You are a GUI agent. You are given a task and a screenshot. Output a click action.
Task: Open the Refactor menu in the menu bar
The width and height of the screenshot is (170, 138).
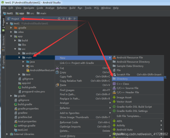(x=62, y=8)
